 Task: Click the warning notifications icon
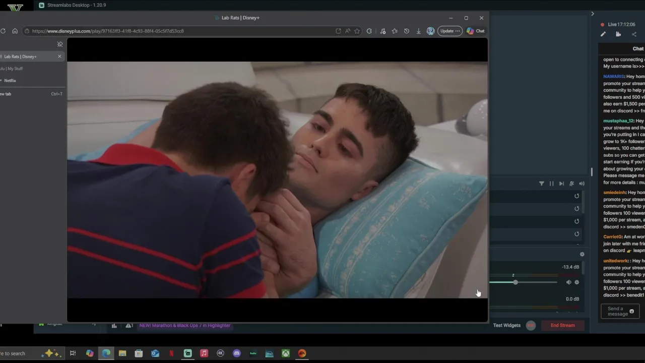point(129,326)
